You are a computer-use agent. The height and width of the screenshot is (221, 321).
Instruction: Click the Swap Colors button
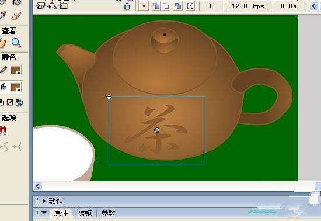click(19, 102)
